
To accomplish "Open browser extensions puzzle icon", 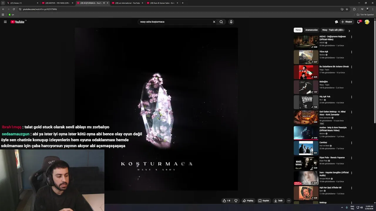I will pyautogui.click(x=354, y=9).
